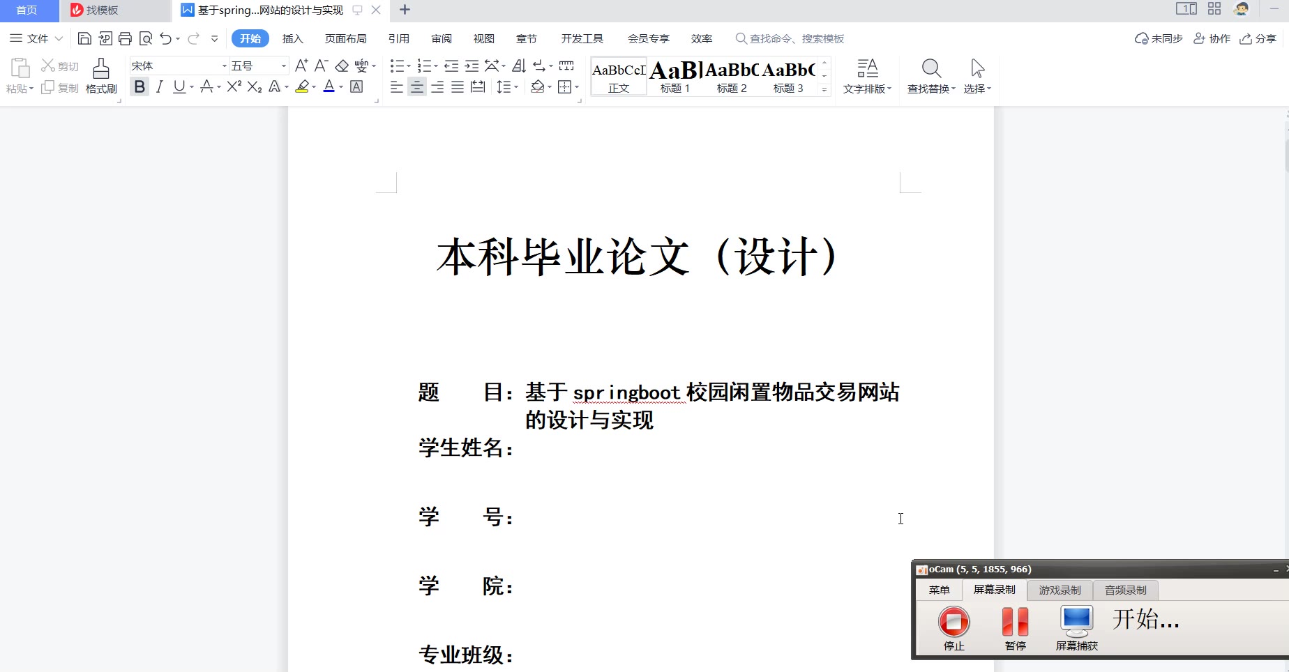Click the Redo arrow icon
The width and height of the screenshot is (1289, 672).
(193, 38)
